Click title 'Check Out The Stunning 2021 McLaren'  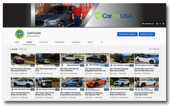tap(94, 94)
